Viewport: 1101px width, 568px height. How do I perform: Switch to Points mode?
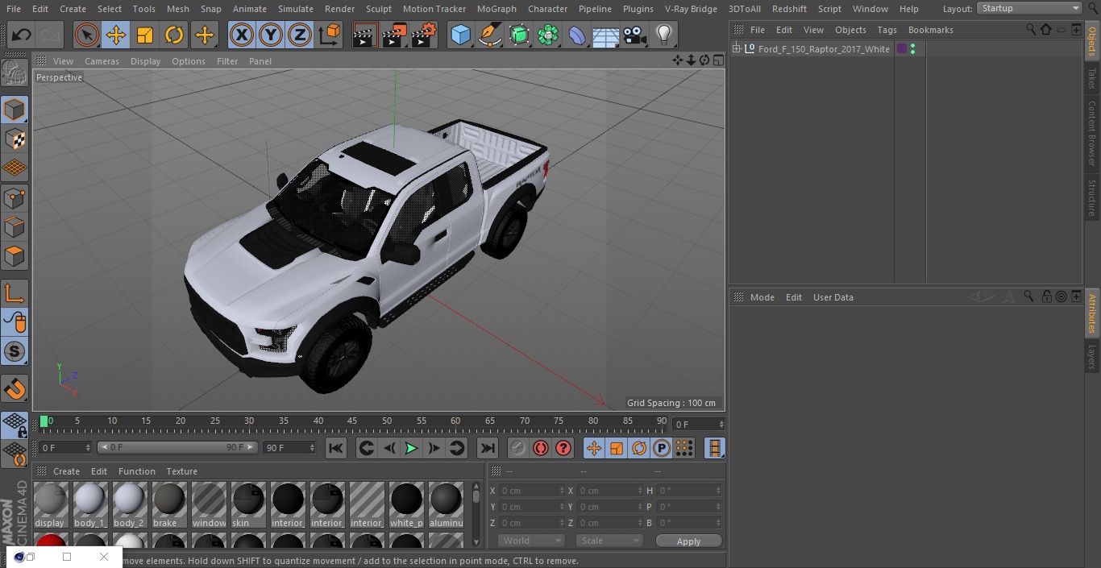[x=15, y=197]
